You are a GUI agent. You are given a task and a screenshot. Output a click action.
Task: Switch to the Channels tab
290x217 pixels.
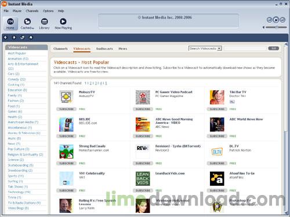click(60, 49)
